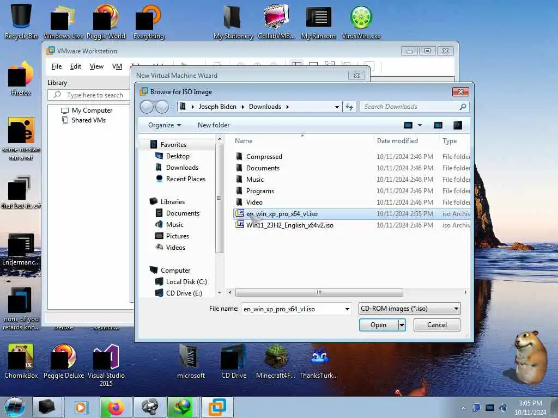
Task: Select Desktop under Favorites
Action: coord(173,156)
